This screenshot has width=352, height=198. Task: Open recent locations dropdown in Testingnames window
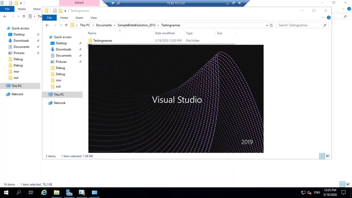pyautogui.click(x=61, y=25)
